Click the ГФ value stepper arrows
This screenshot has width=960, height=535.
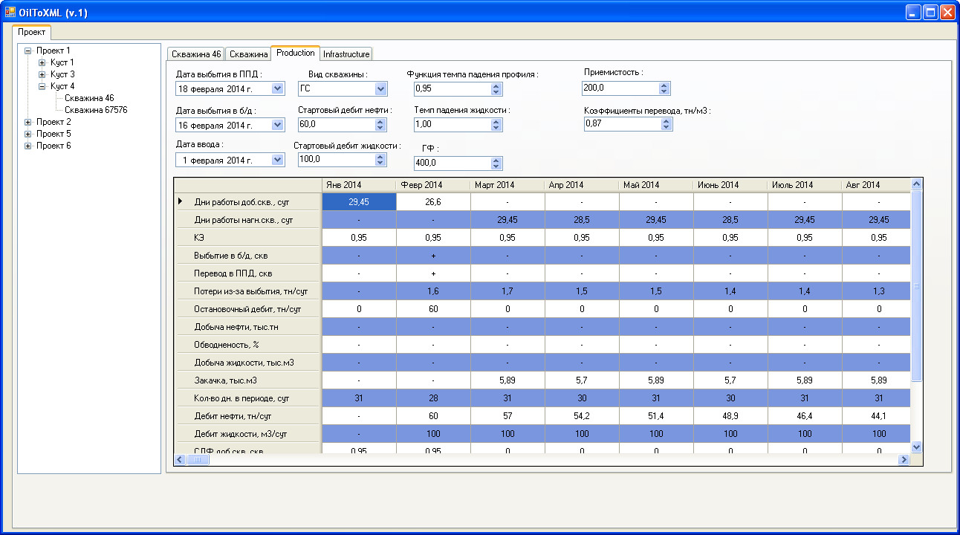click(x=496, y=163)
